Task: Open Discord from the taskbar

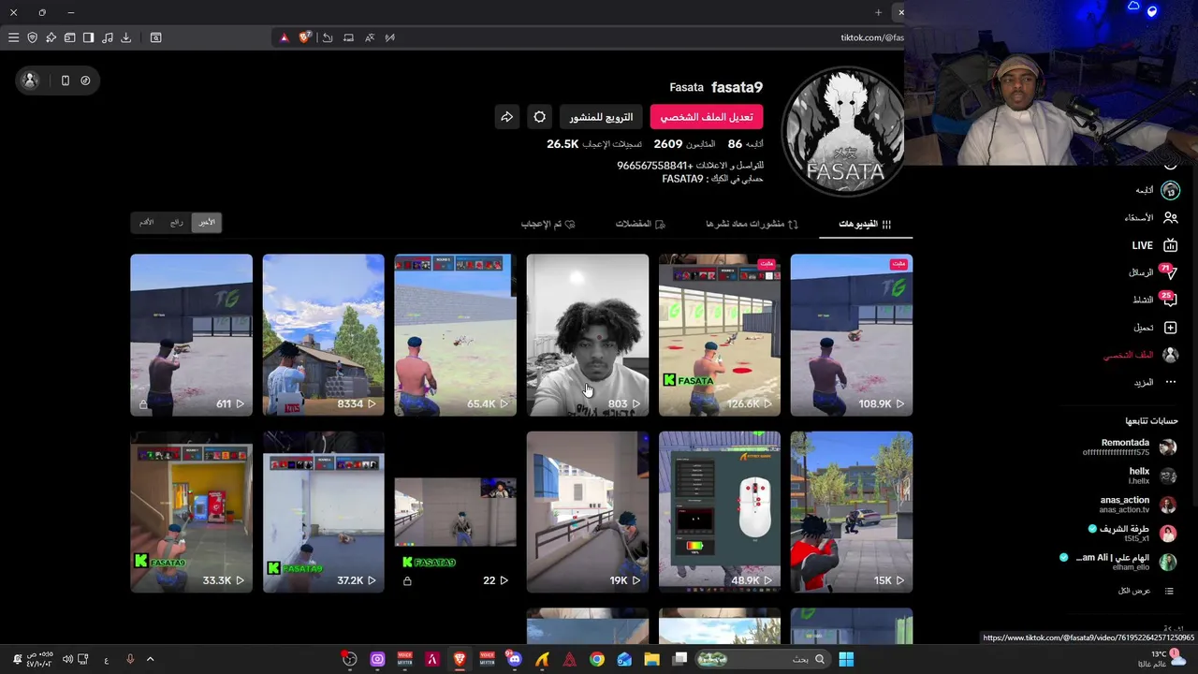Action: coord(514,659)
